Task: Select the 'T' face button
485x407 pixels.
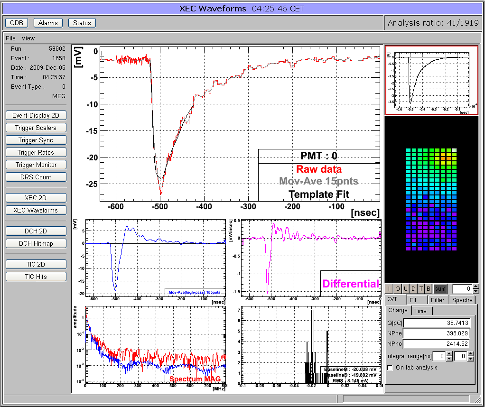Action: click(421, 289)
